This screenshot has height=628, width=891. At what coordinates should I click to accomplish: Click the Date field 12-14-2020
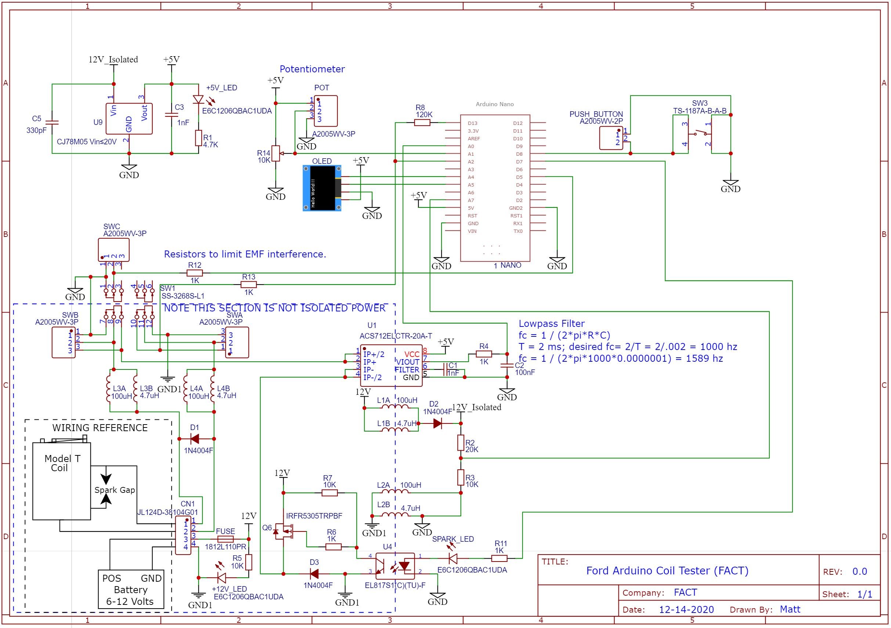click(x=686, y=609)
